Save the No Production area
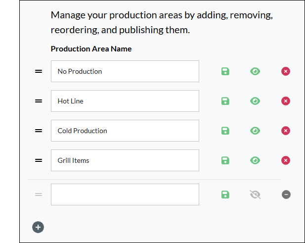305x243 pixels. click(225, 71)
